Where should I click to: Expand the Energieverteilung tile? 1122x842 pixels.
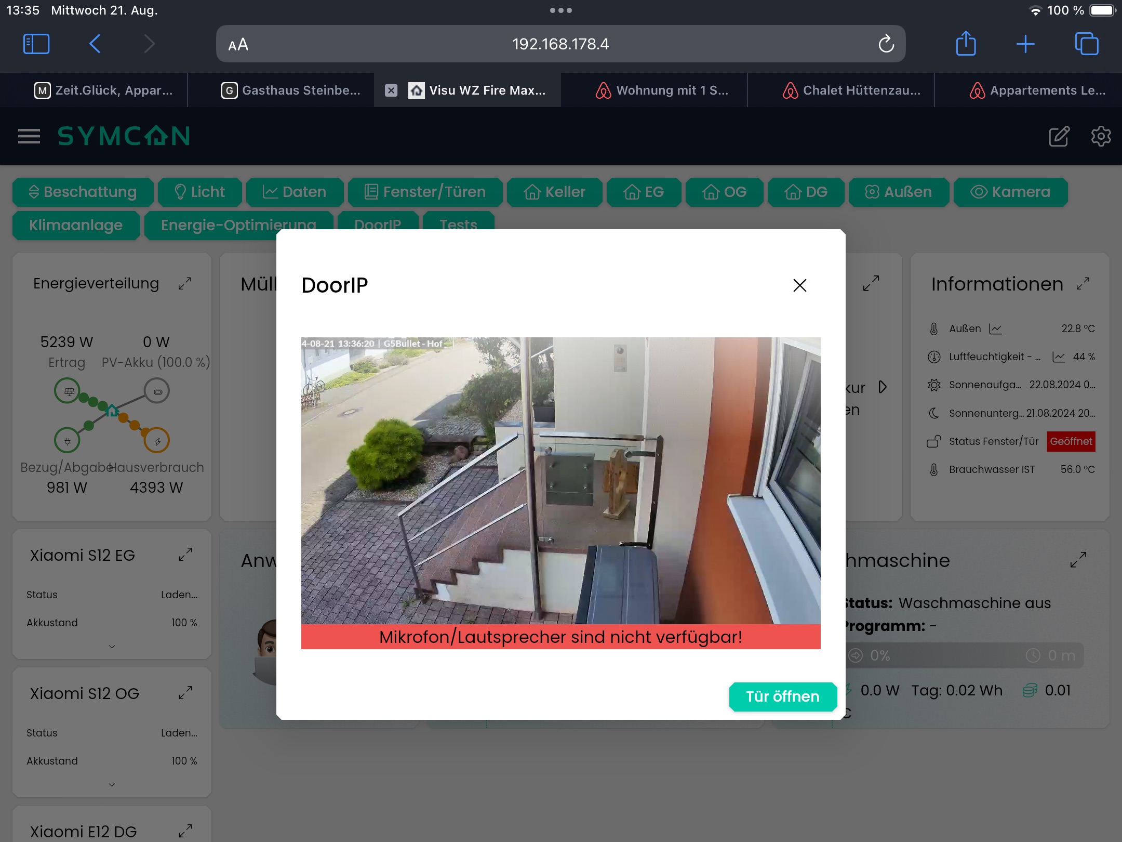(185, 284)
